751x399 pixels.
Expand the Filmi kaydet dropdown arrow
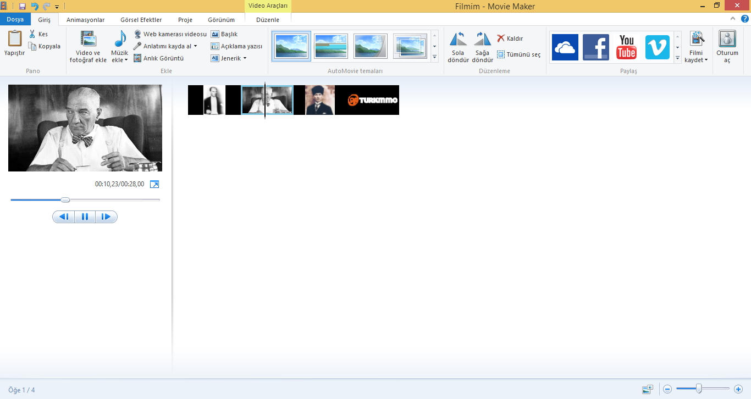[x=706, y=60]
